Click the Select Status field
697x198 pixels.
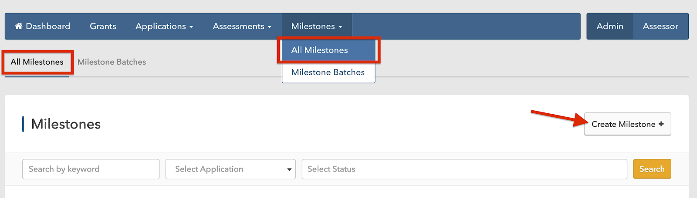click(x=464, y=169)
